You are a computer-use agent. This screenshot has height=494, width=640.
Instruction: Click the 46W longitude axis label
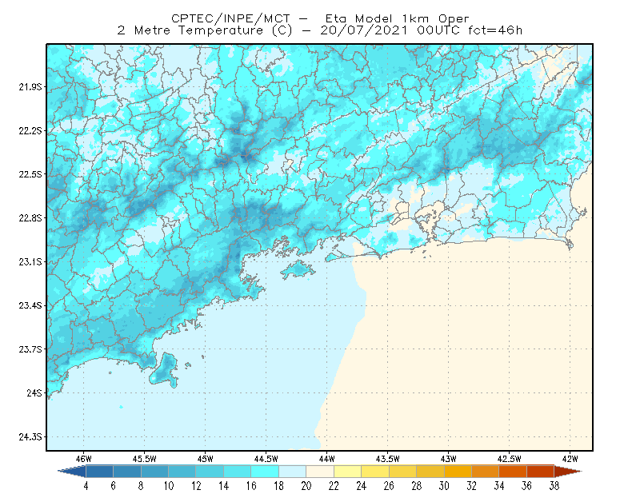[84, 459]
